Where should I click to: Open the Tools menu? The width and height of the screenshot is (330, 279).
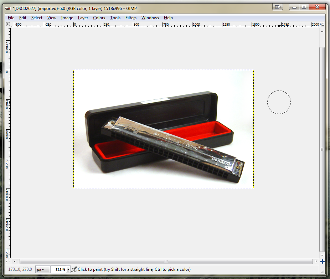click(x=115, y=18)
